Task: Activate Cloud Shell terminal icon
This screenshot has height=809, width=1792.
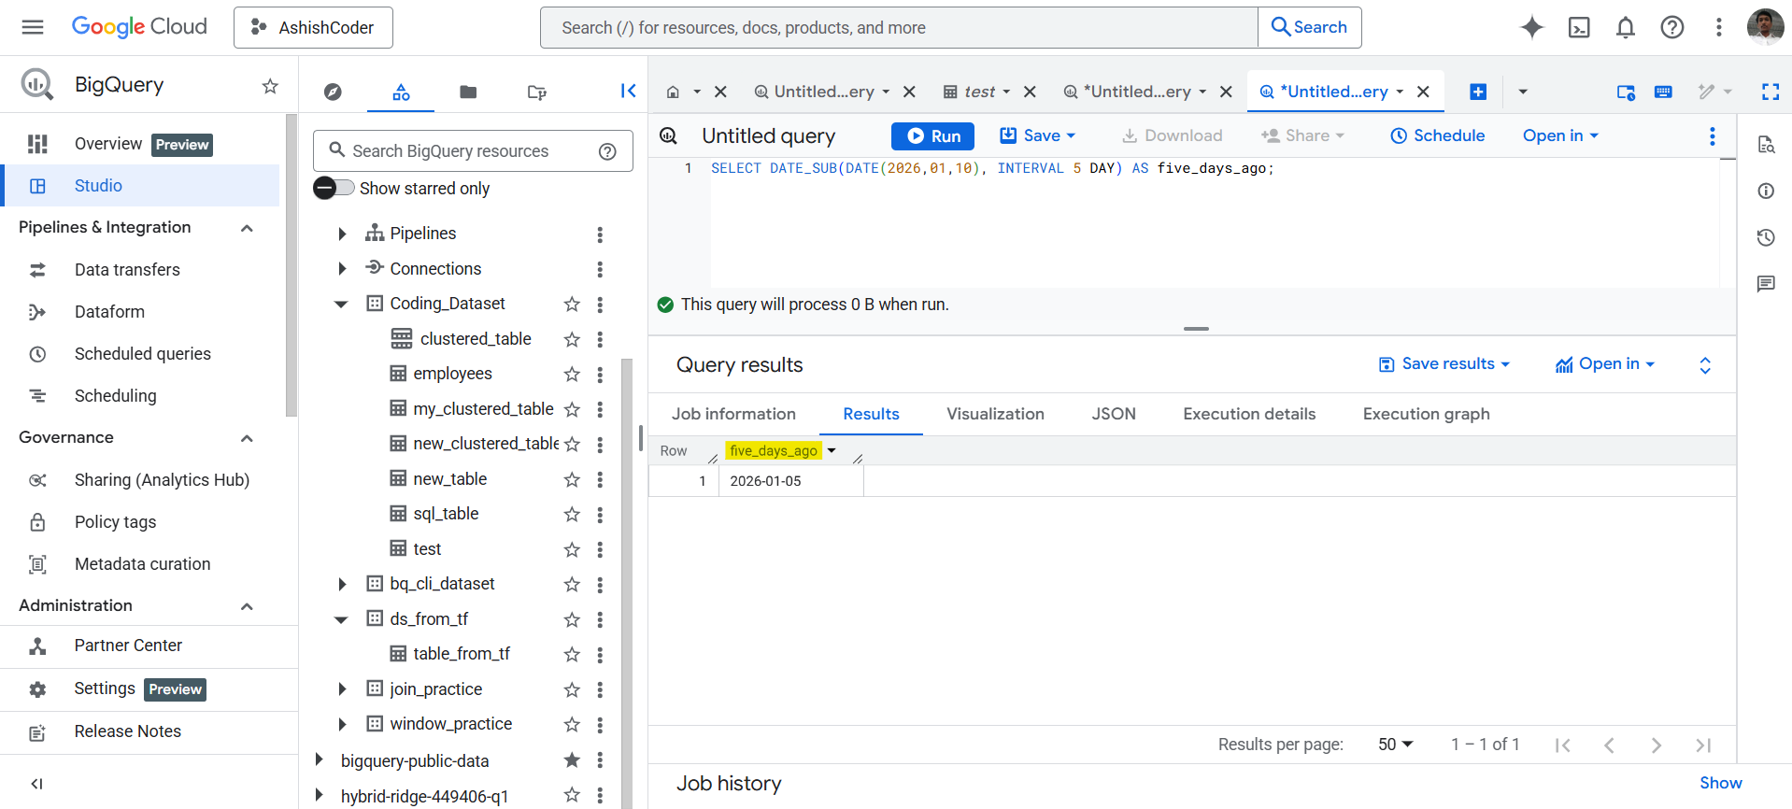Action: coord(1579,27)
